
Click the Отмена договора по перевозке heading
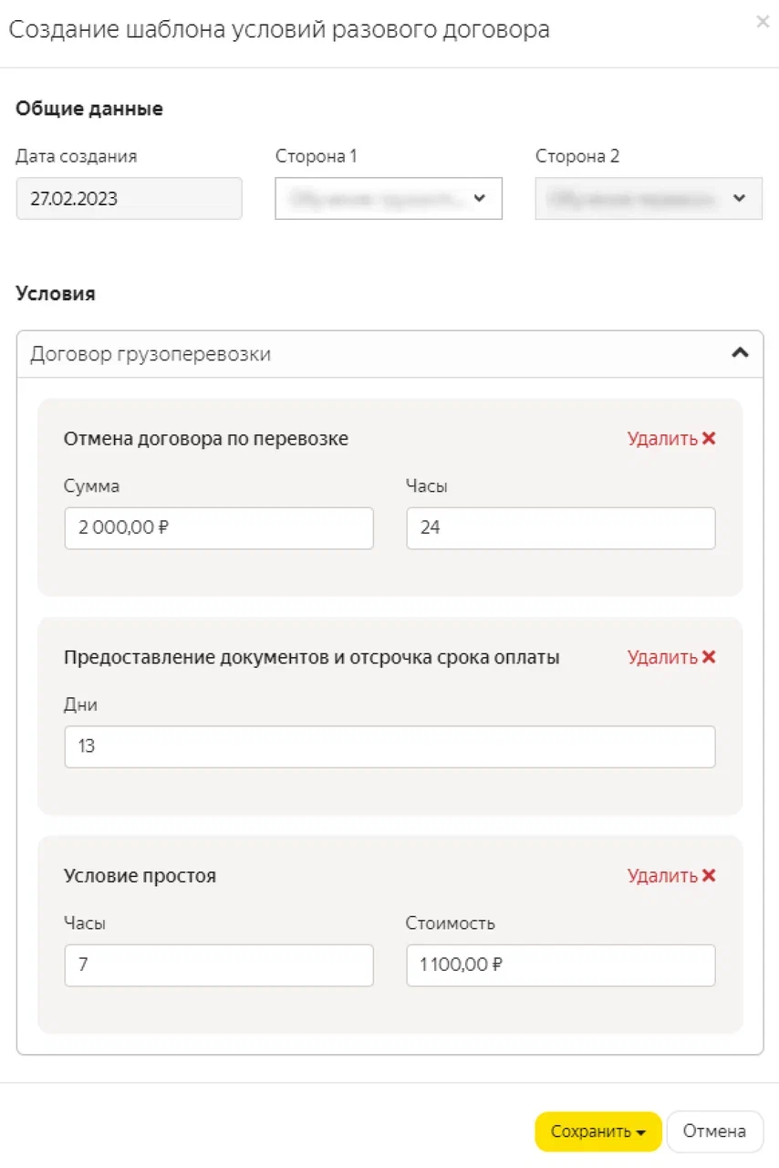206,439
